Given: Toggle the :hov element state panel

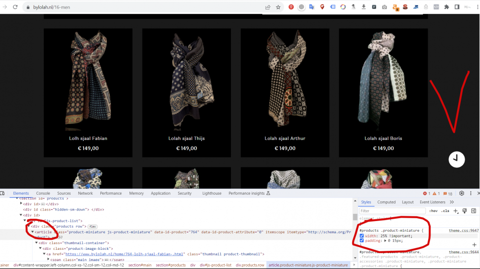Looking at the screenshot, I should (433, 211).
